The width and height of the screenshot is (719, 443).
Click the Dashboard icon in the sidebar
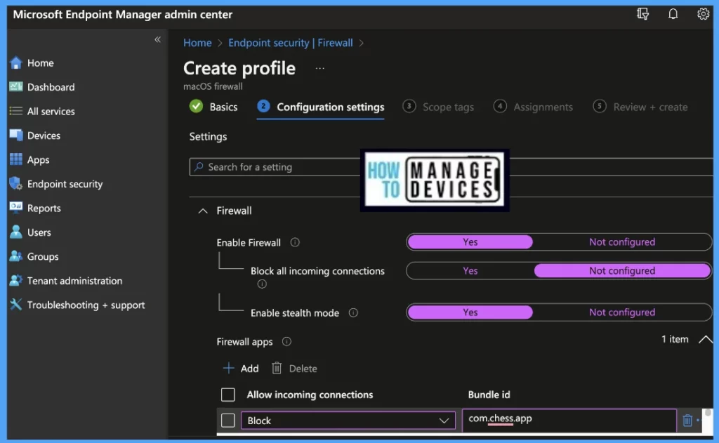coord(15,87)
